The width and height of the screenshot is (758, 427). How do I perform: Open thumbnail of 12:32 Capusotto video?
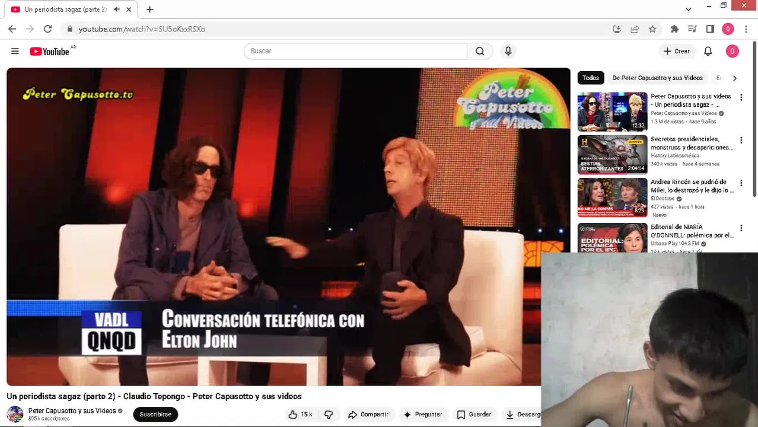612,111
